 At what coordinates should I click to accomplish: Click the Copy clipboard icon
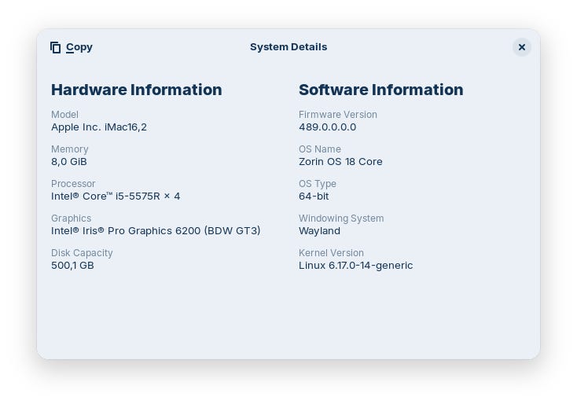(56, 47)
